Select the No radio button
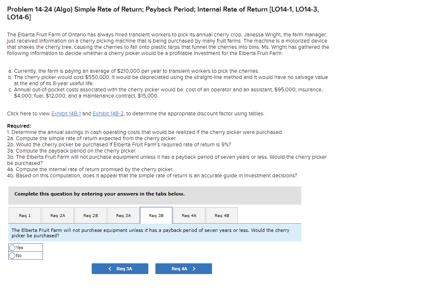 click(12, 255)
